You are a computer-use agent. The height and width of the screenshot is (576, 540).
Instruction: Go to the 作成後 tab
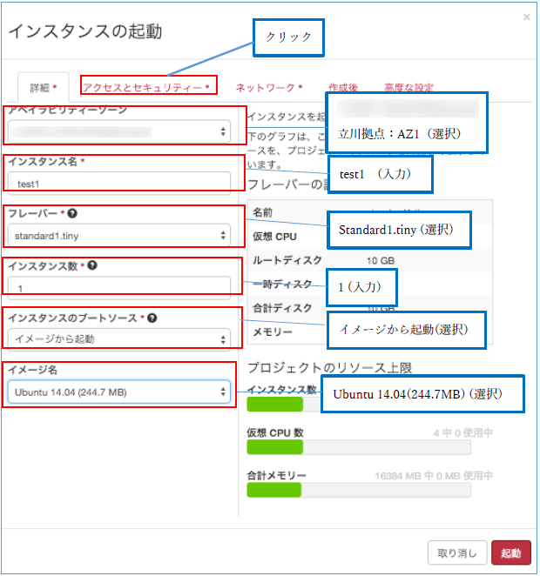point(343,87)
